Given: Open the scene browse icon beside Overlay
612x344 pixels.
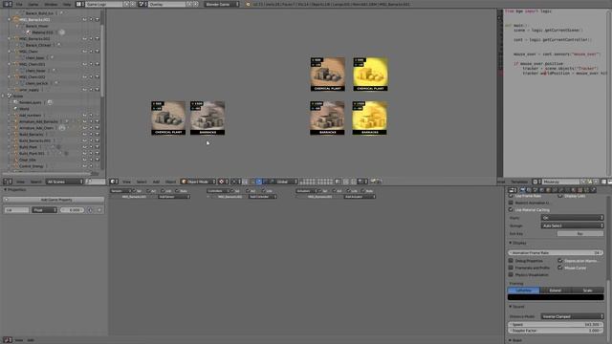Looking at the screenshot, I should [142, 4].
